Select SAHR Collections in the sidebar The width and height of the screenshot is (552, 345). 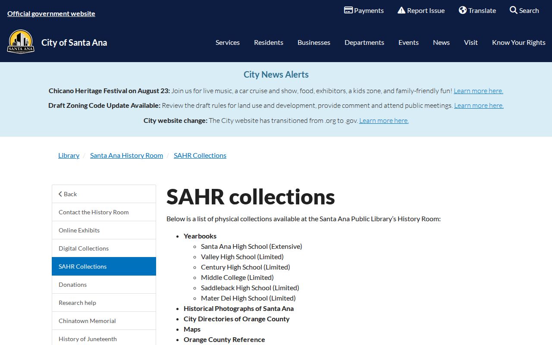(104, 267)
